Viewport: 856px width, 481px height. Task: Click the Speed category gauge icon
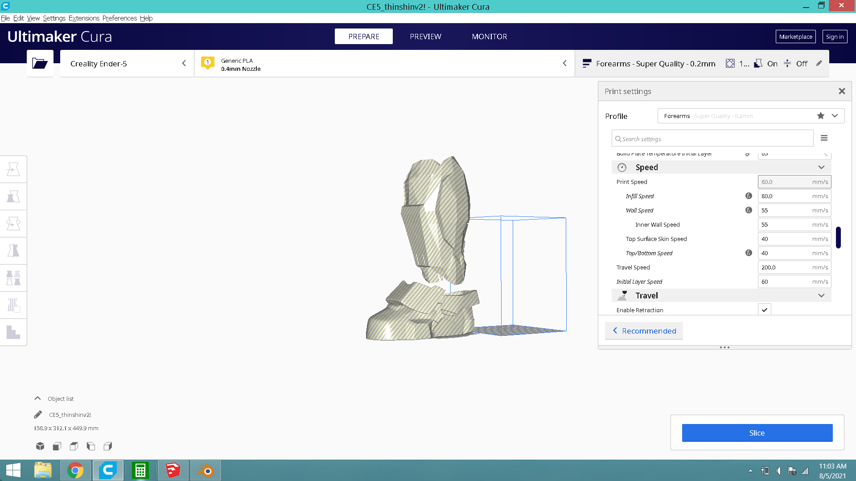pyautogui.click(x=622, y=167)
